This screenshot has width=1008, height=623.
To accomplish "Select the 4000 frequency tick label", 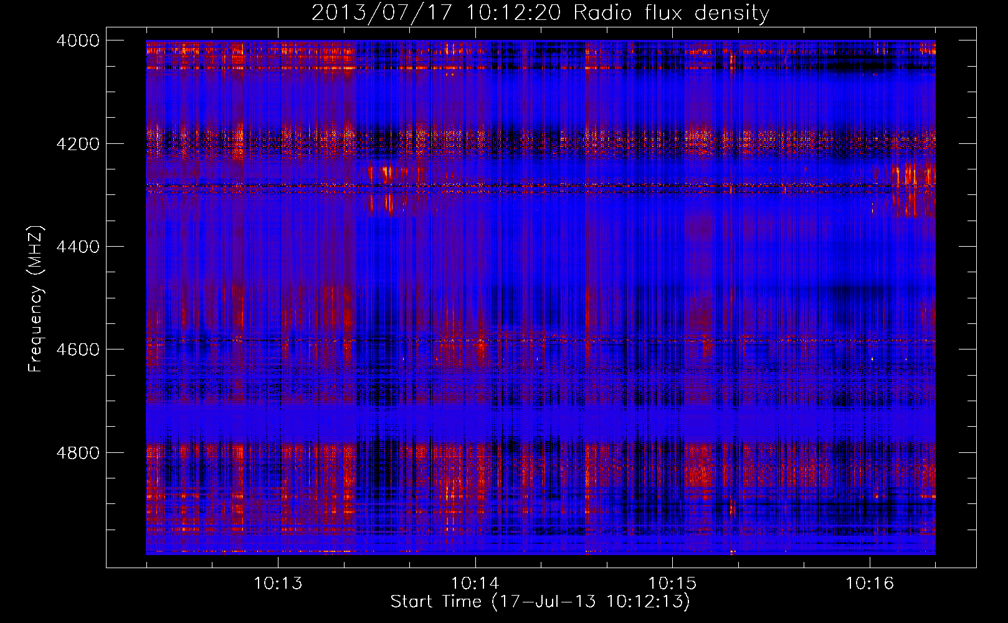I will (x=78, y=40).
